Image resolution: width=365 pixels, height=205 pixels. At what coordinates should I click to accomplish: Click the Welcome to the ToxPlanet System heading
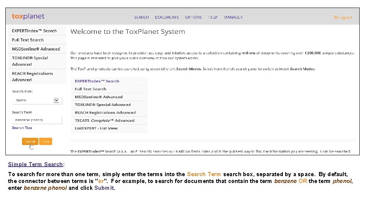click(x=128, y=32)
